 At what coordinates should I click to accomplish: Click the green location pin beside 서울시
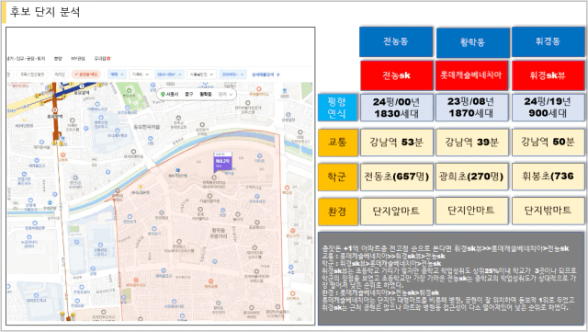click(x=163, y=95)
